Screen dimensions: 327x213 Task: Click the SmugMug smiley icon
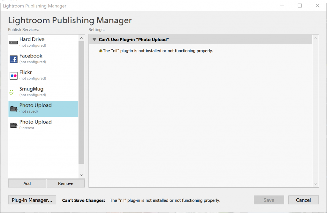(12, 92)
